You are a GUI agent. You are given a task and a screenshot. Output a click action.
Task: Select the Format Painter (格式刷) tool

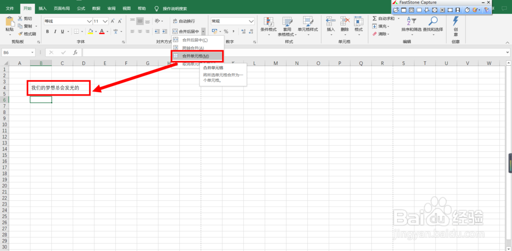(27, 34)
